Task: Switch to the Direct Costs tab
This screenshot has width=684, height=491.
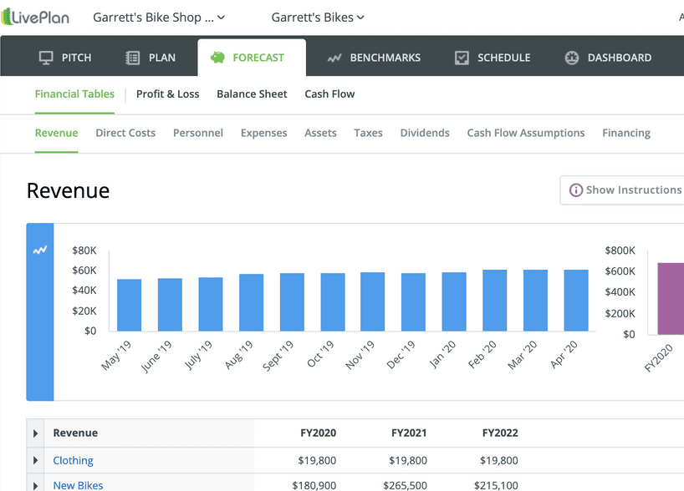Action: coord(125,133)
